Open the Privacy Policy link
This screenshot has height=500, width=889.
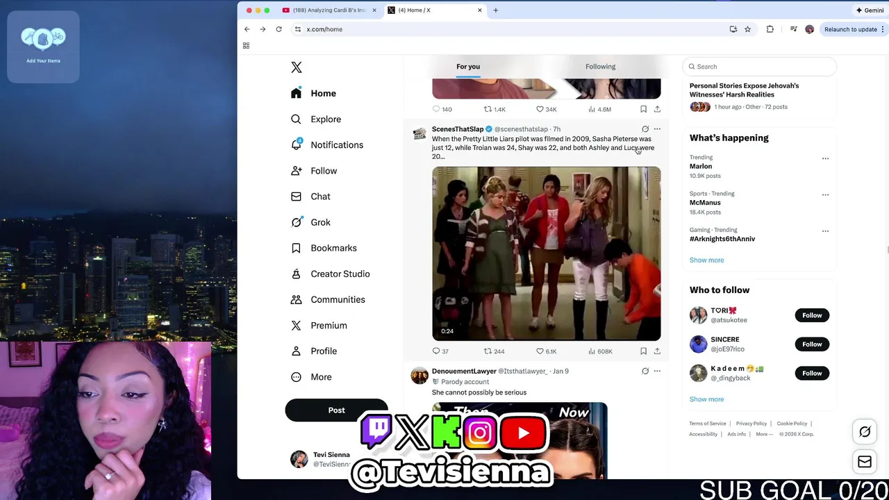pos(751,424)
